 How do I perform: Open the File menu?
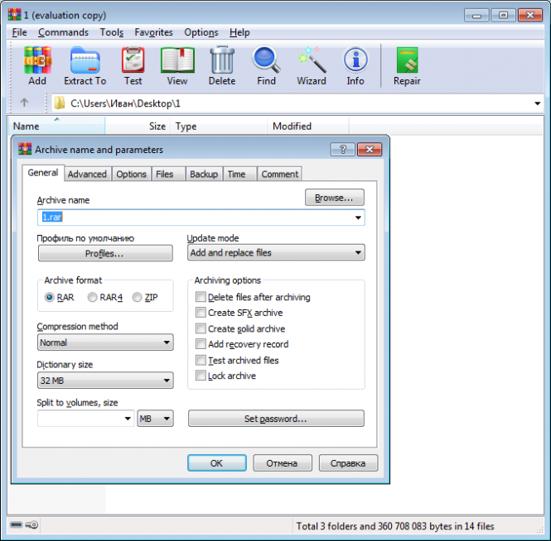click(x=19, y=32)
